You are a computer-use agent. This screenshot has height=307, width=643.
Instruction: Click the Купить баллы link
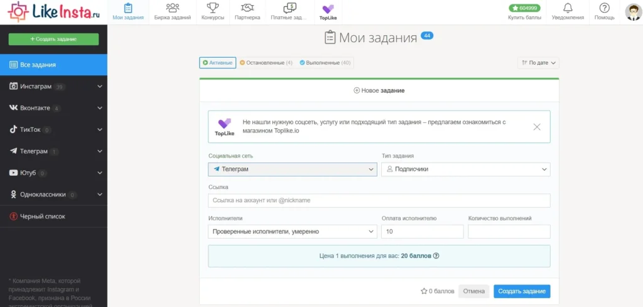[x=524, y=18]
